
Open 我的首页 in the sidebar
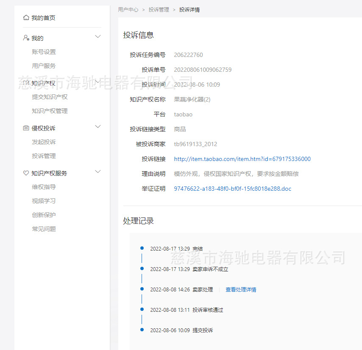43,18
